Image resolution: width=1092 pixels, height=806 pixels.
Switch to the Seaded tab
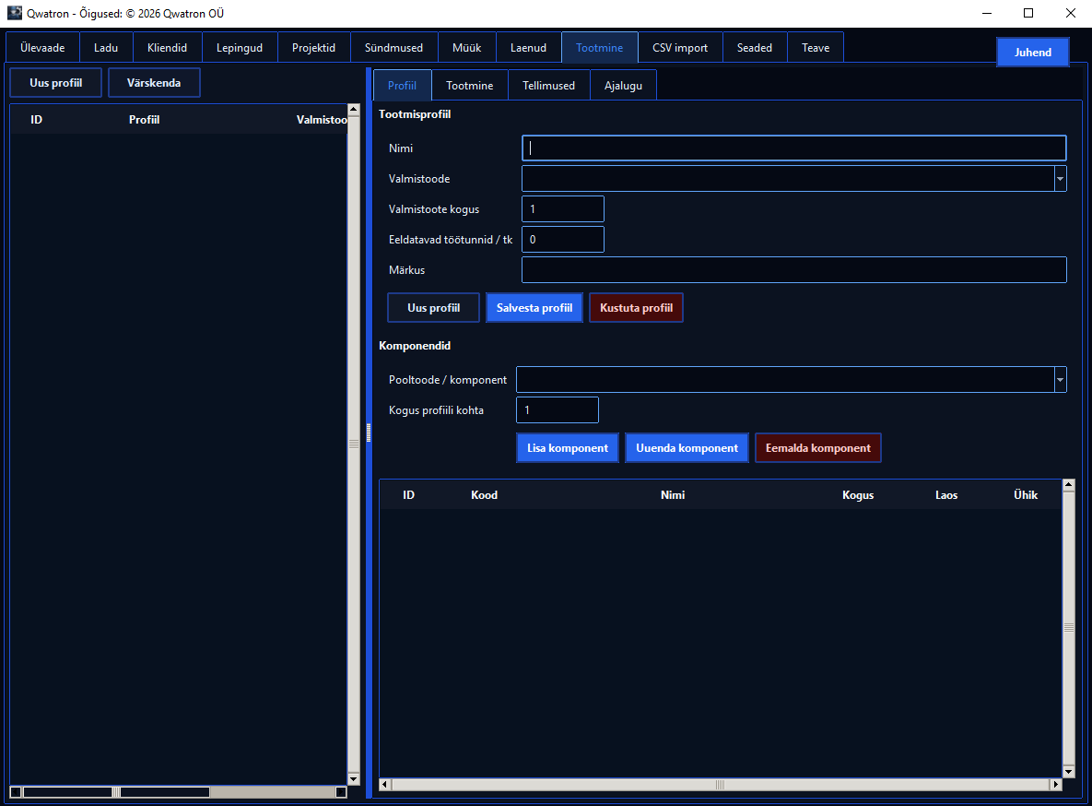(754, 47)
